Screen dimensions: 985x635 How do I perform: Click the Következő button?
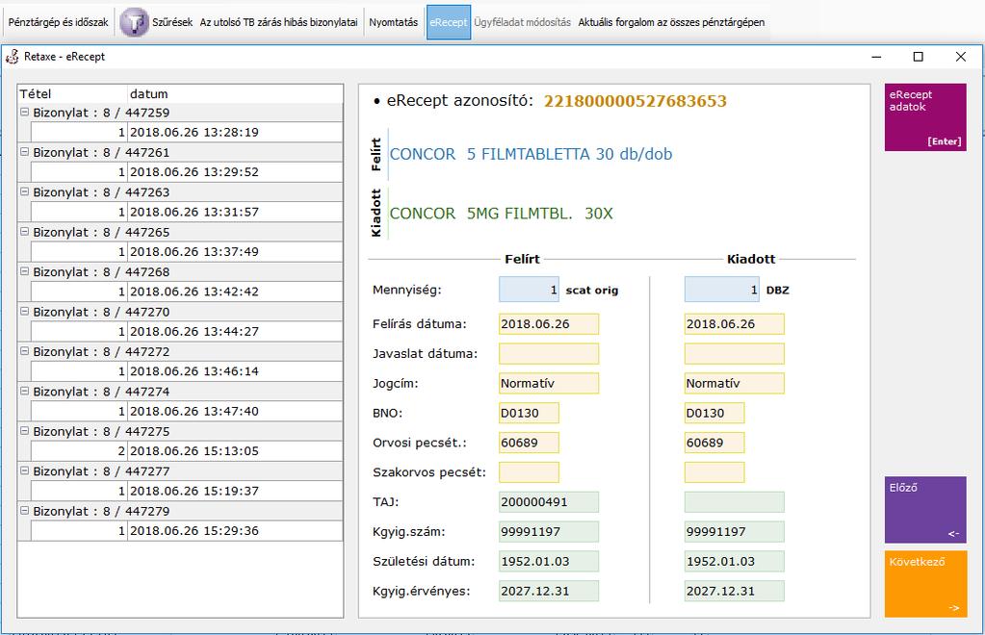(925, 584)
